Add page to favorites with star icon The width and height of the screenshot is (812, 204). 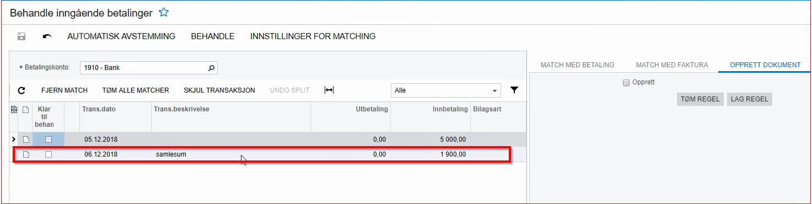point(163,12)
